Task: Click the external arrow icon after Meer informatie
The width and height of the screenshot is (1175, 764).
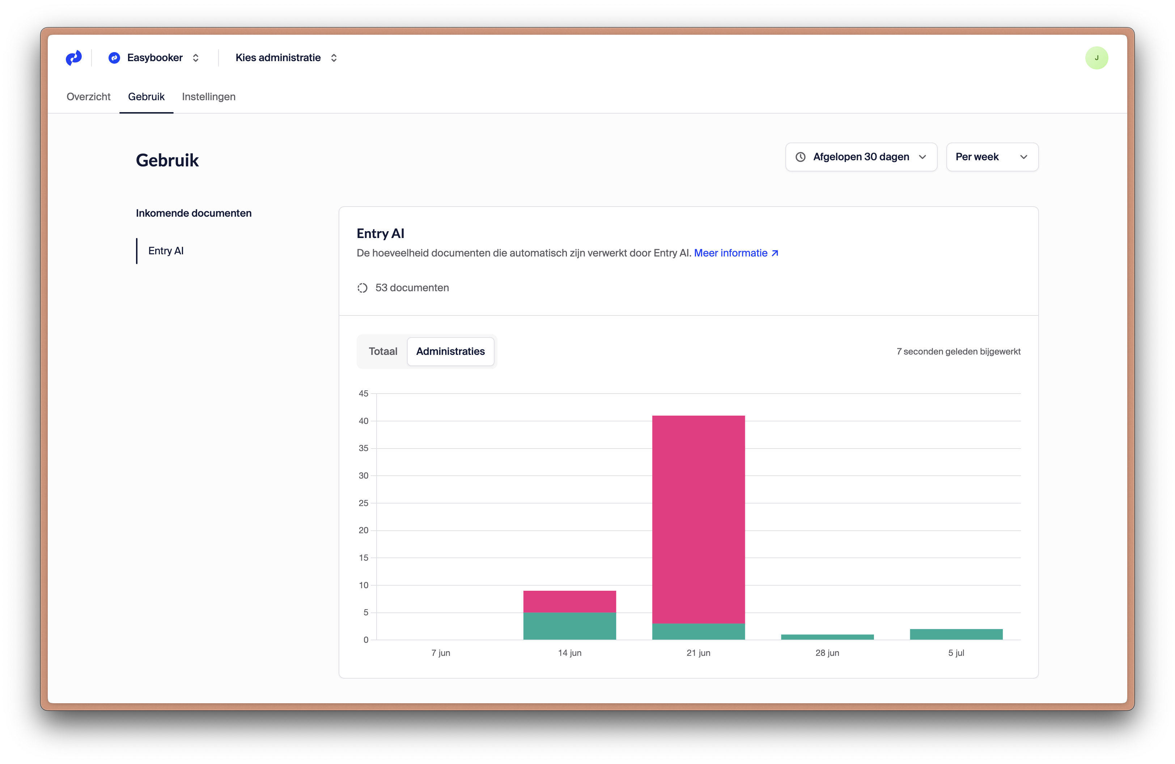Action: 775,253
